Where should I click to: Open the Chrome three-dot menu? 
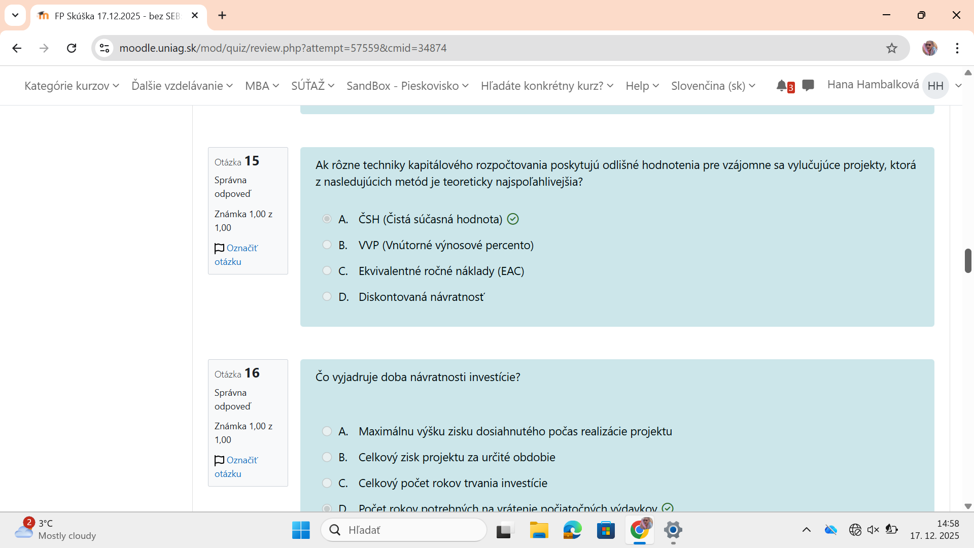[x=957, y=48]
